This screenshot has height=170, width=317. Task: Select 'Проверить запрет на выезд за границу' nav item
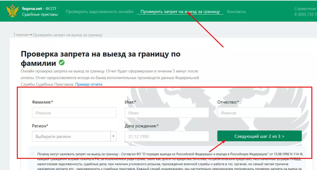coord(180,12)
